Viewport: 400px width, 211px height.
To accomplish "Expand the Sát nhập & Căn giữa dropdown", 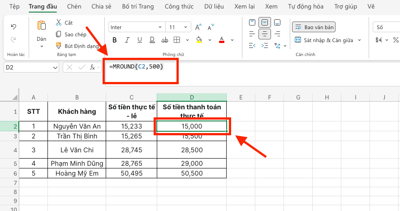I will [x=359, y=40].
